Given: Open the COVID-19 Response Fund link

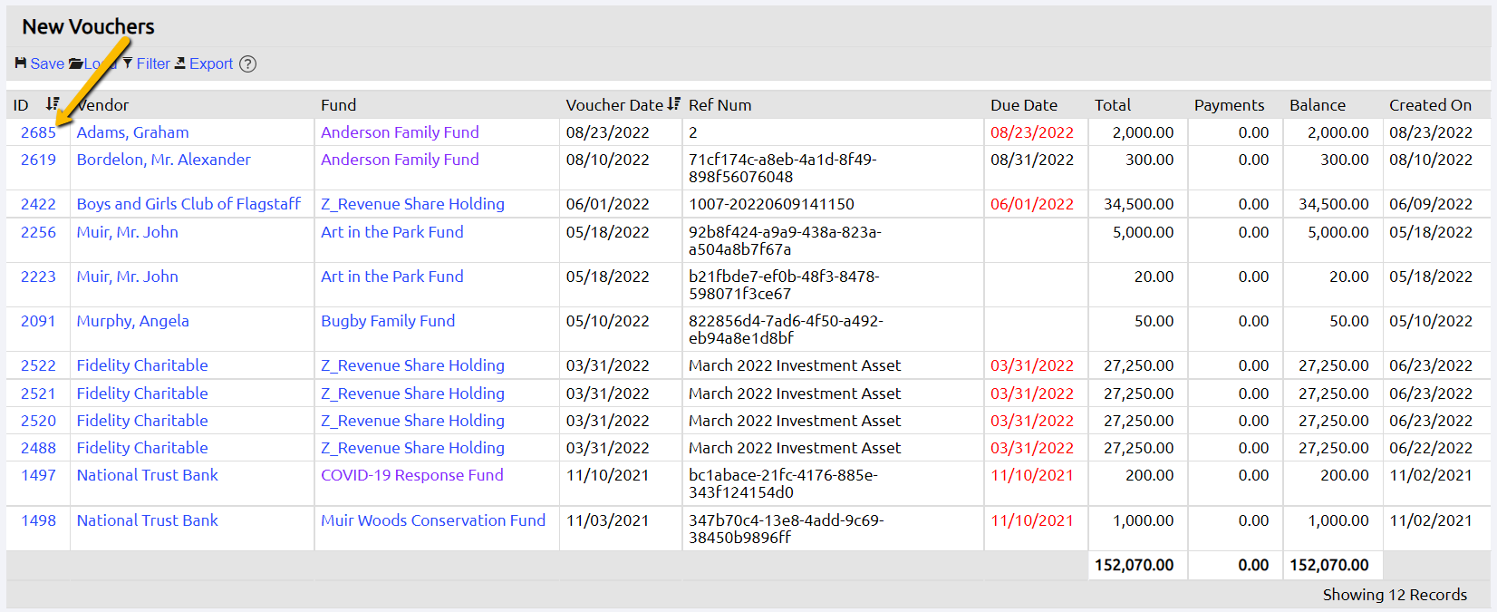Looking at the screenshot, I should coord(411,475).
